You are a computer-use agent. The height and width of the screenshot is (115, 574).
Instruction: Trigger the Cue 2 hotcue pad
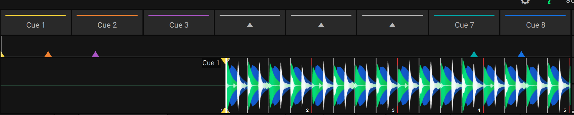pos(107,23)
